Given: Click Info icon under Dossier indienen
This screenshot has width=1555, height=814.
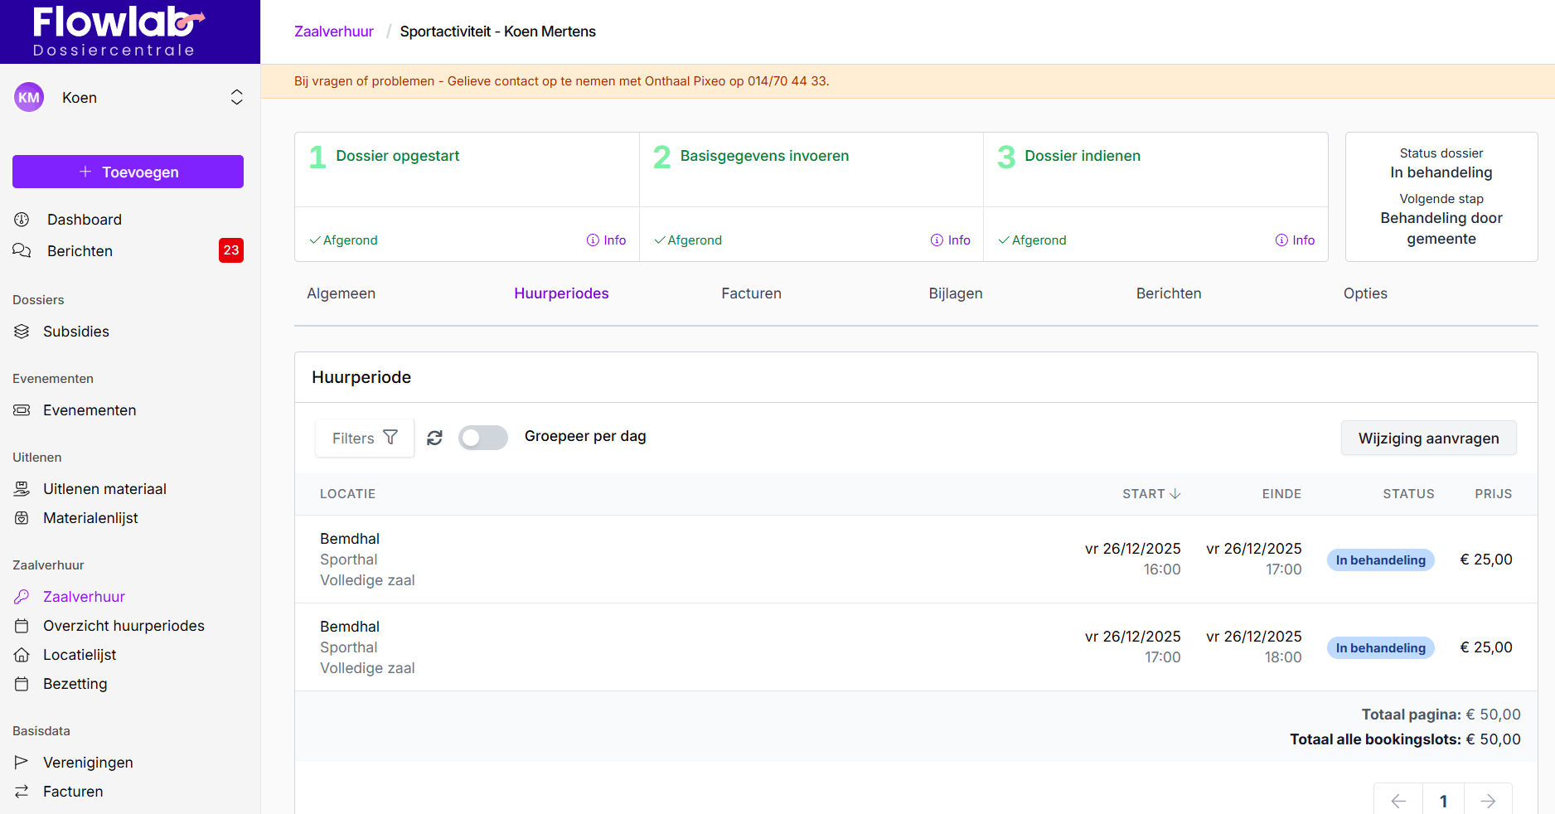Looking at the screenshot, I should pos(1281,240).
